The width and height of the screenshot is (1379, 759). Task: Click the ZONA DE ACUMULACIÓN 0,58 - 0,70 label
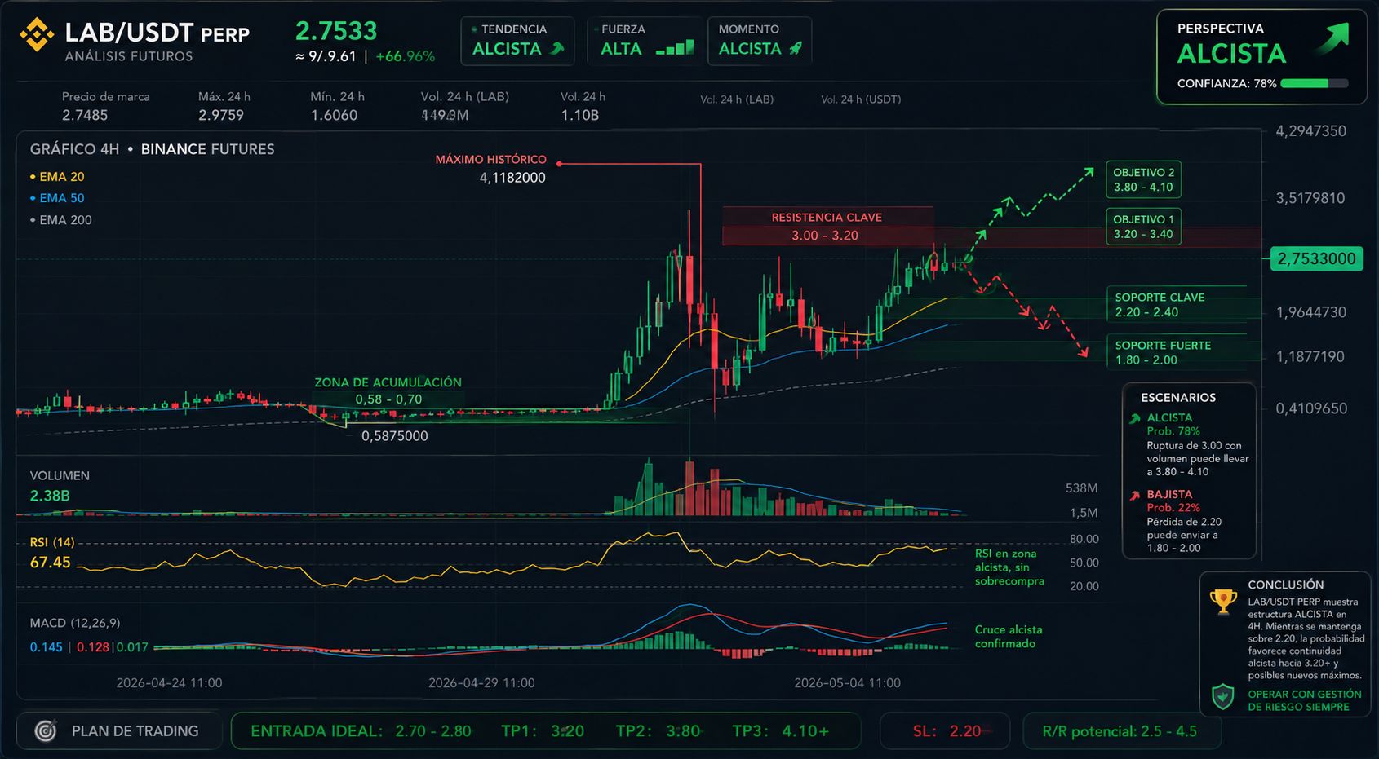tap(388, 391)
